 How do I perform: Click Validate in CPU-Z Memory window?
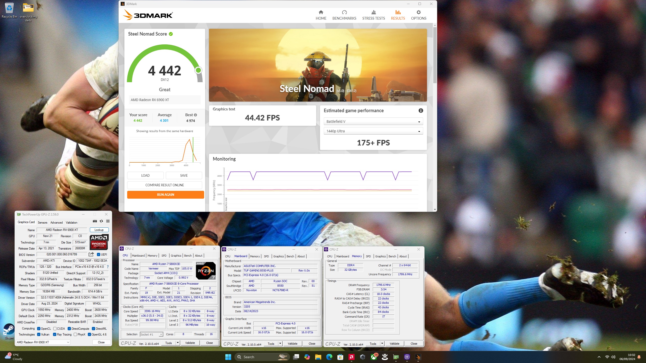[394, 344]
